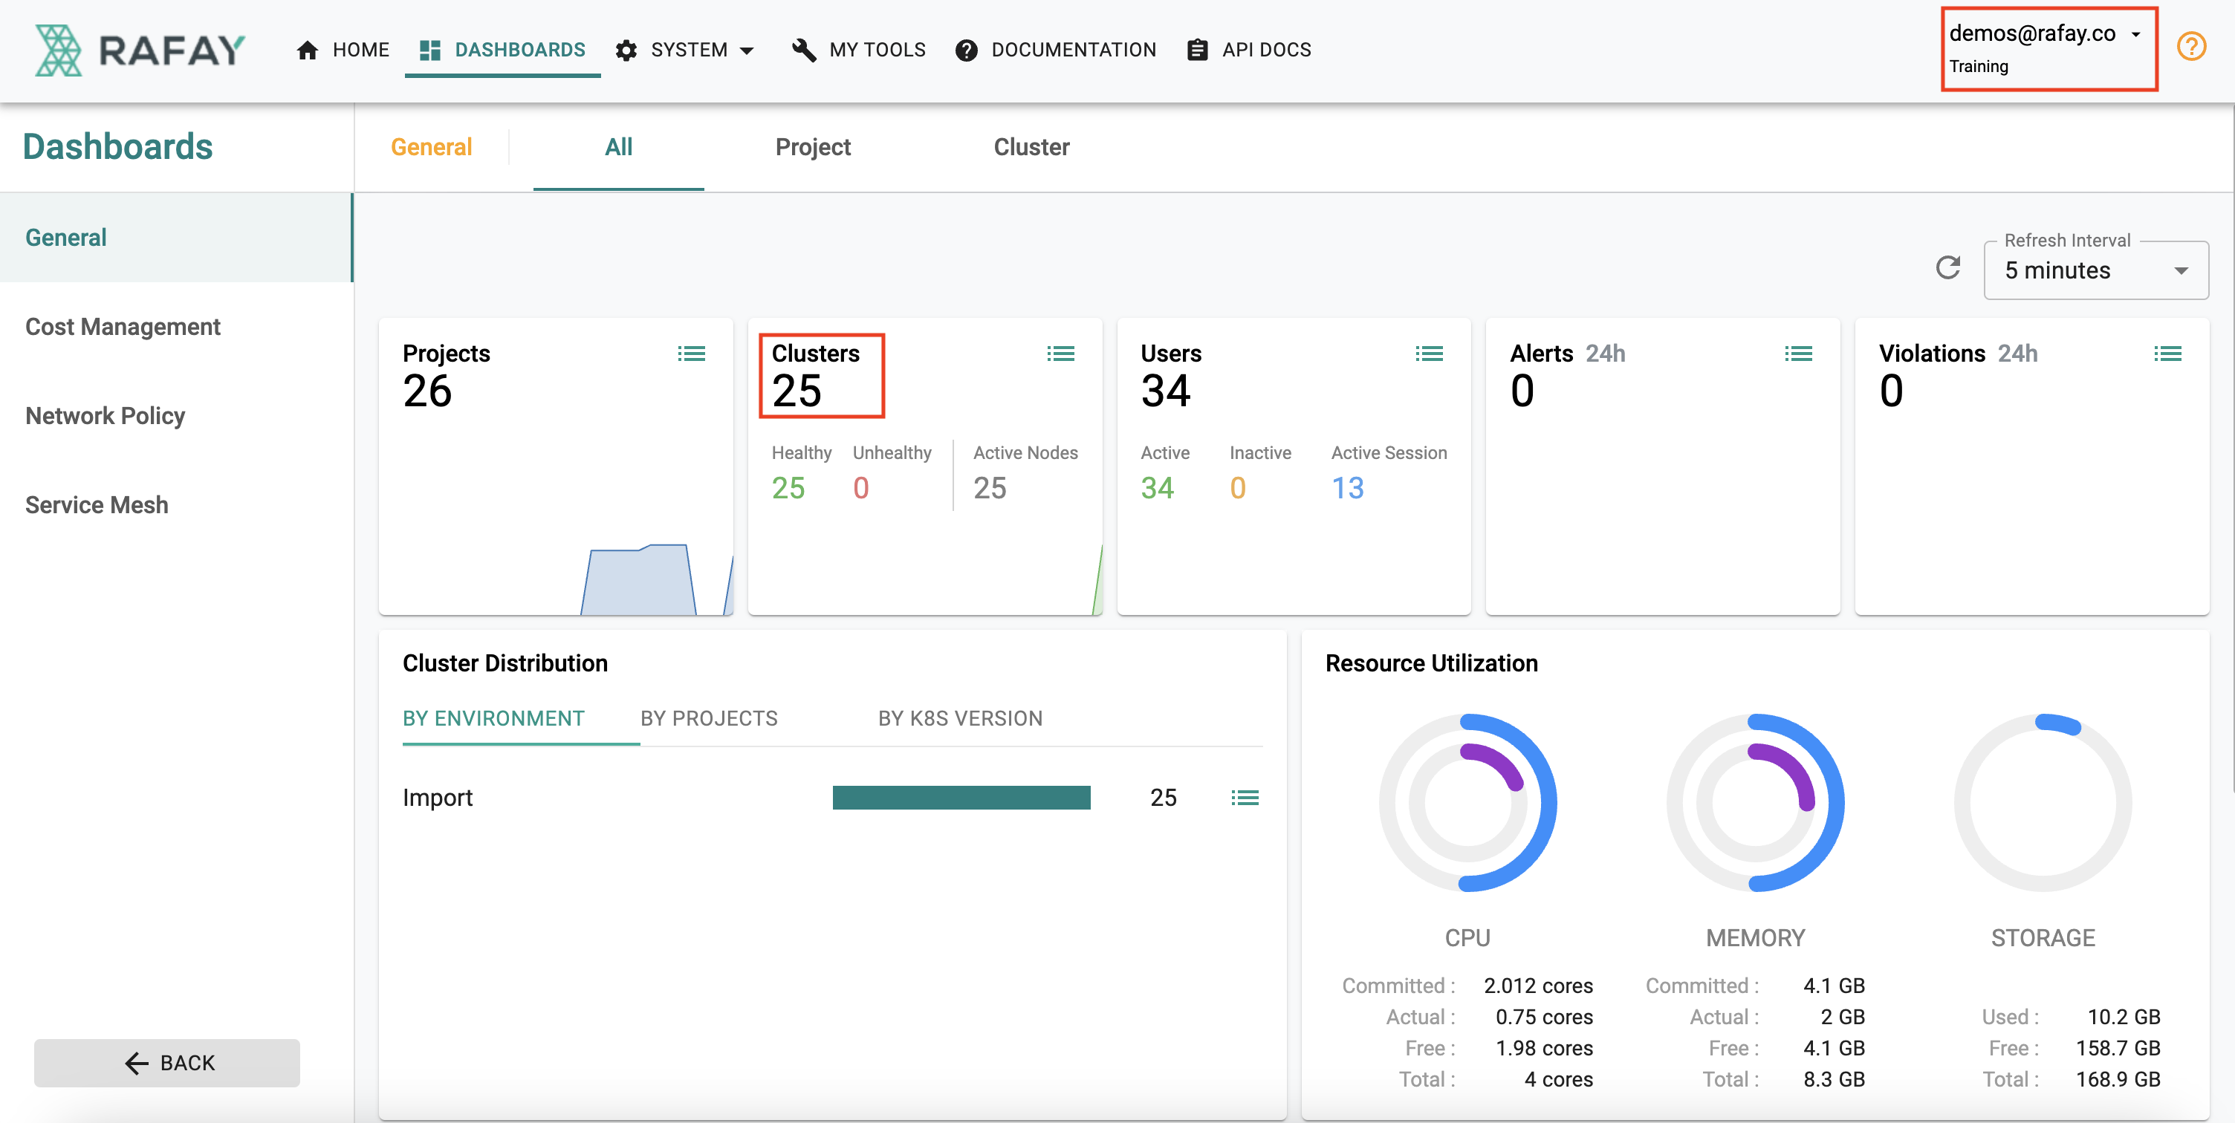Open the Import row list icon

tap(1245, 798)
